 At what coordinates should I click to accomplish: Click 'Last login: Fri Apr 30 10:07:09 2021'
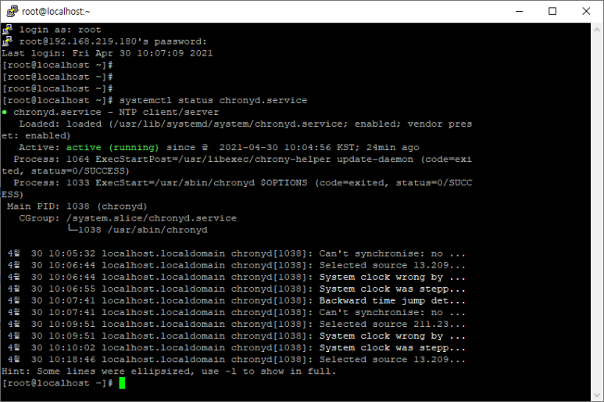pyautogui.click(x=107, y=53)
